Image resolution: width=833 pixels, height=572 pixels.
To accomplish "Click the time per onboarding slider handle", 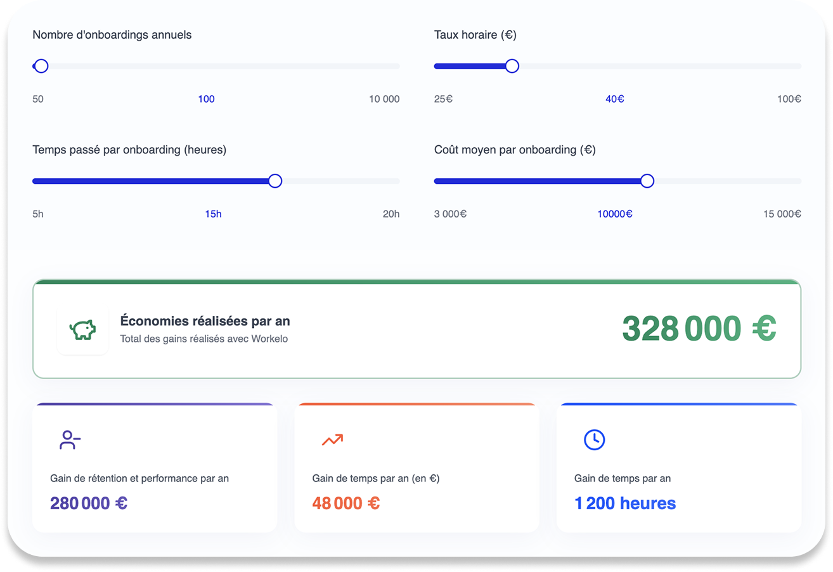I will (275, 181).
